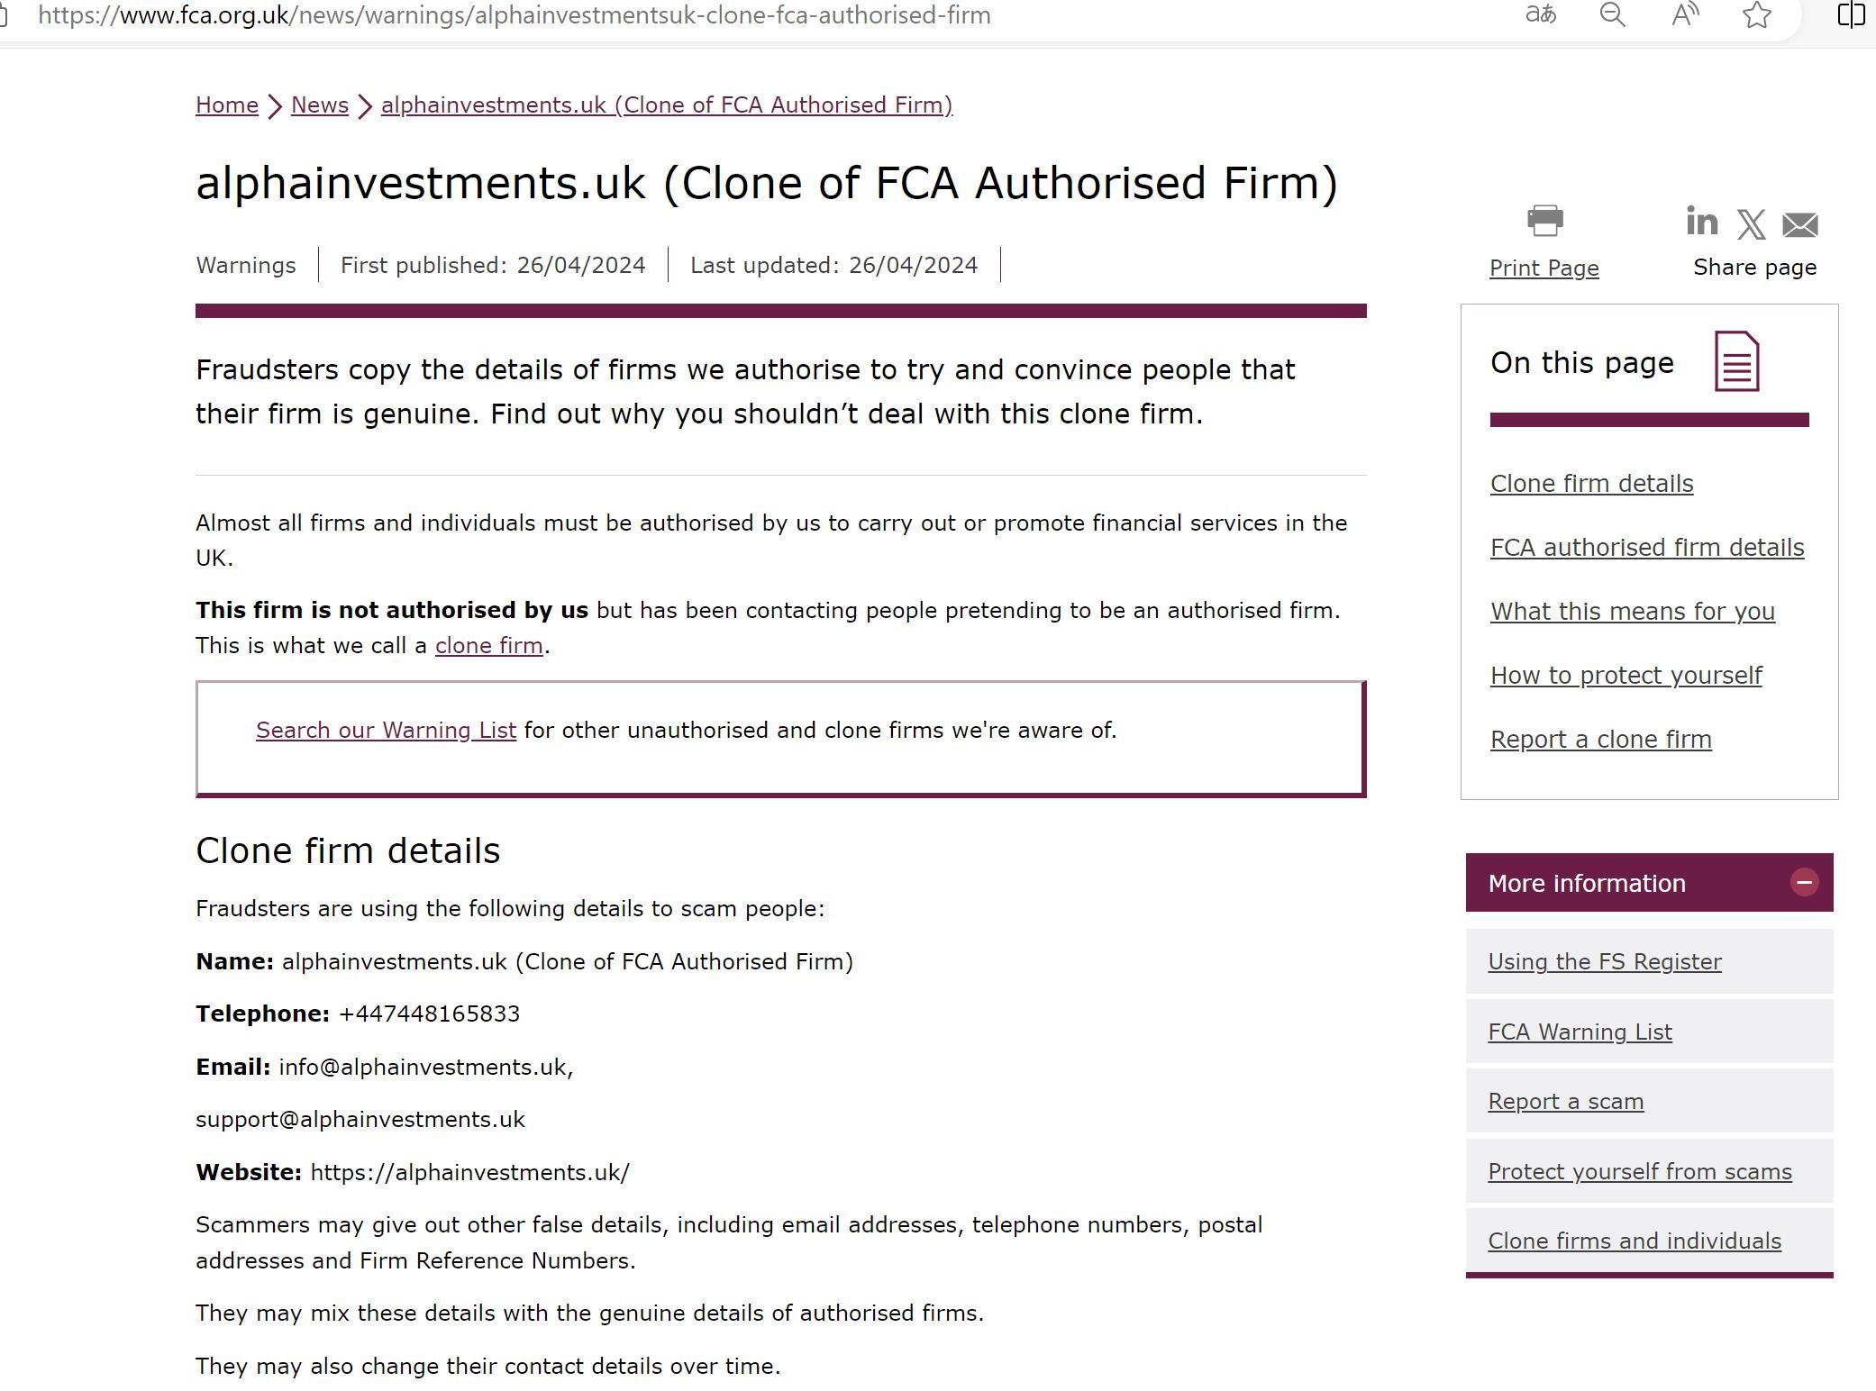Click the browser address bar URL

[514, 15]
